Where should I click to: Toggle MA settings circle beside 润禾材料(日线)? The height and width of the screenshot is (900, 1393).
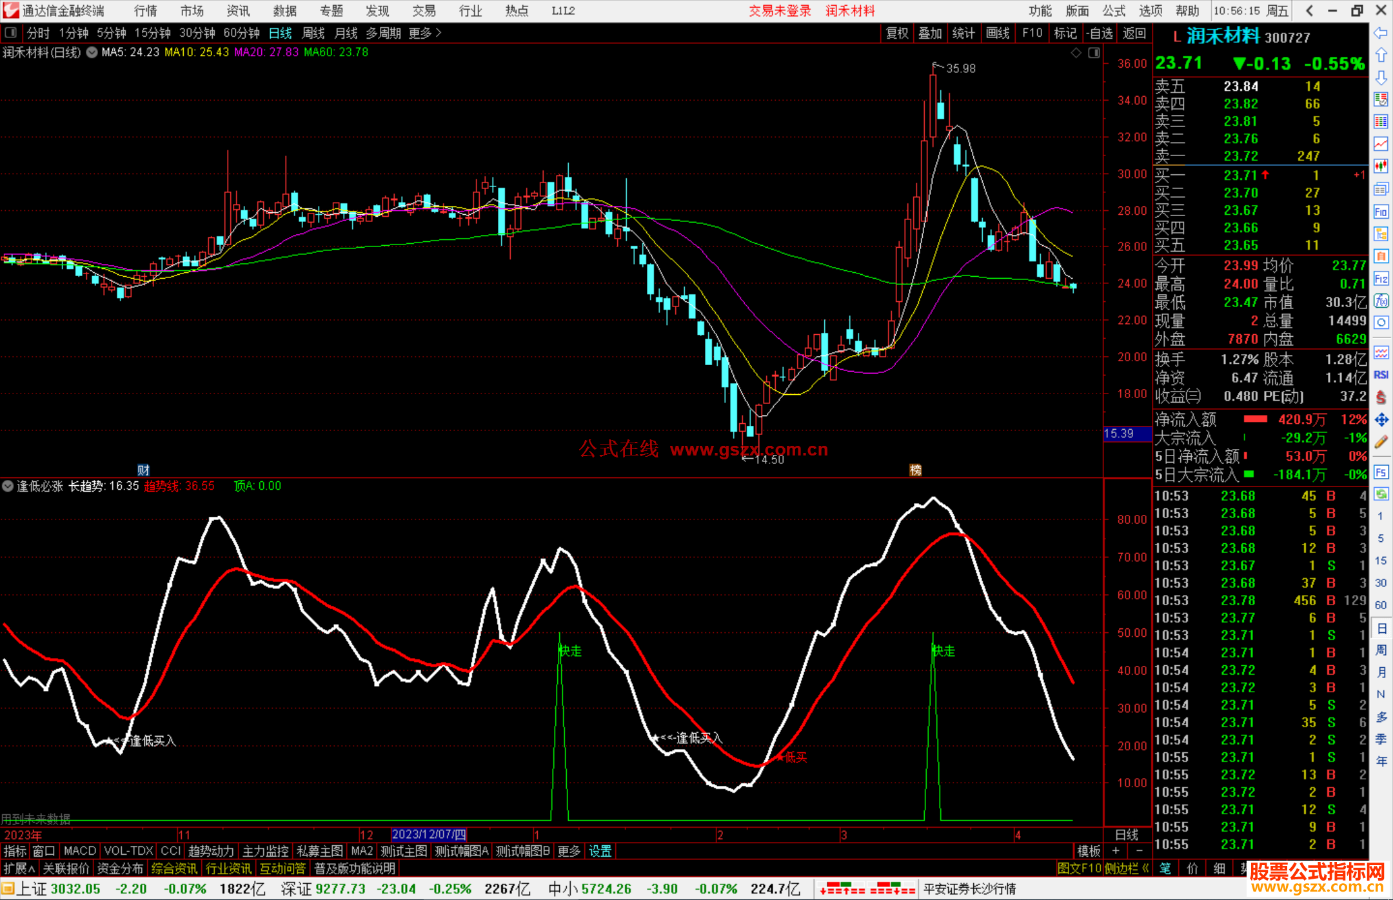coord(92,52)
